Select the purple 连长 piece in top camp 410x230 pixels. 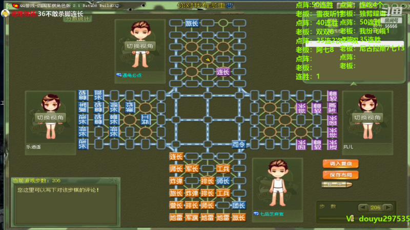(223, 72)
